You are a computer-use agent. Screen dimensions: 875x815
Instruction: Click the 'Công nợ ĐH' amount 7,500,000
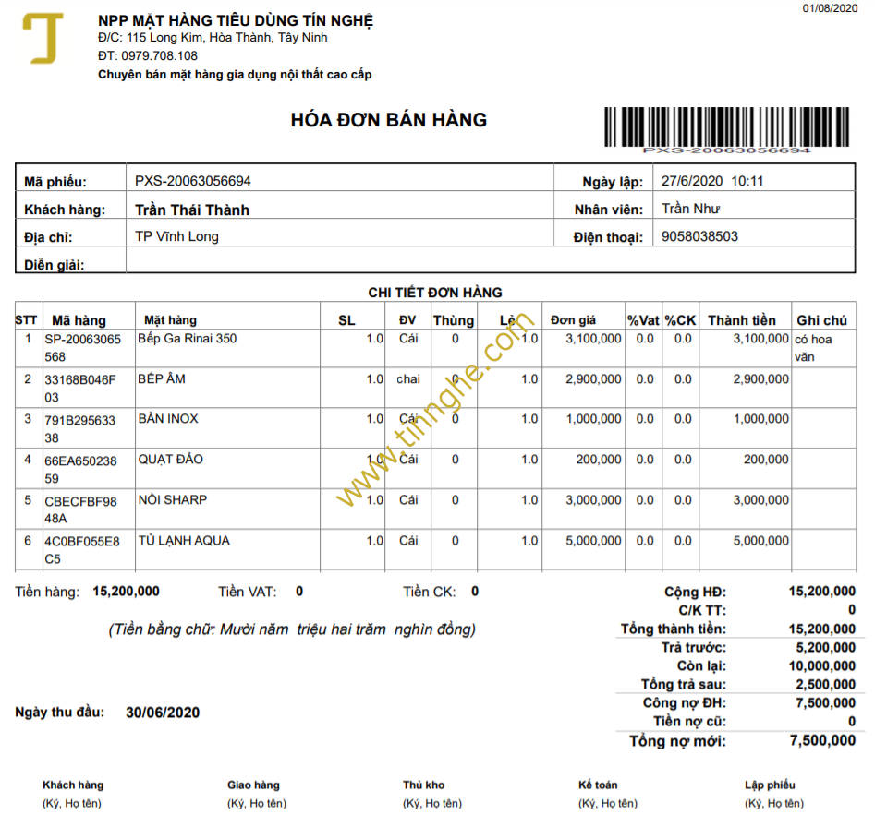[826, 703]
